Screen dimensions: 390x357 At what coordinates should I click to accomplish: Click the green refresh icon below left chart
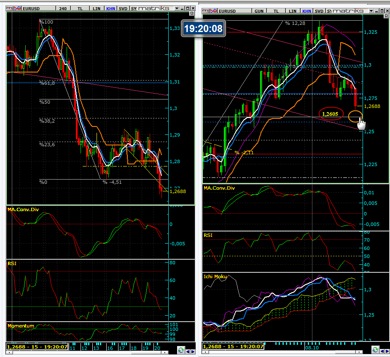[x=181, y=350]
